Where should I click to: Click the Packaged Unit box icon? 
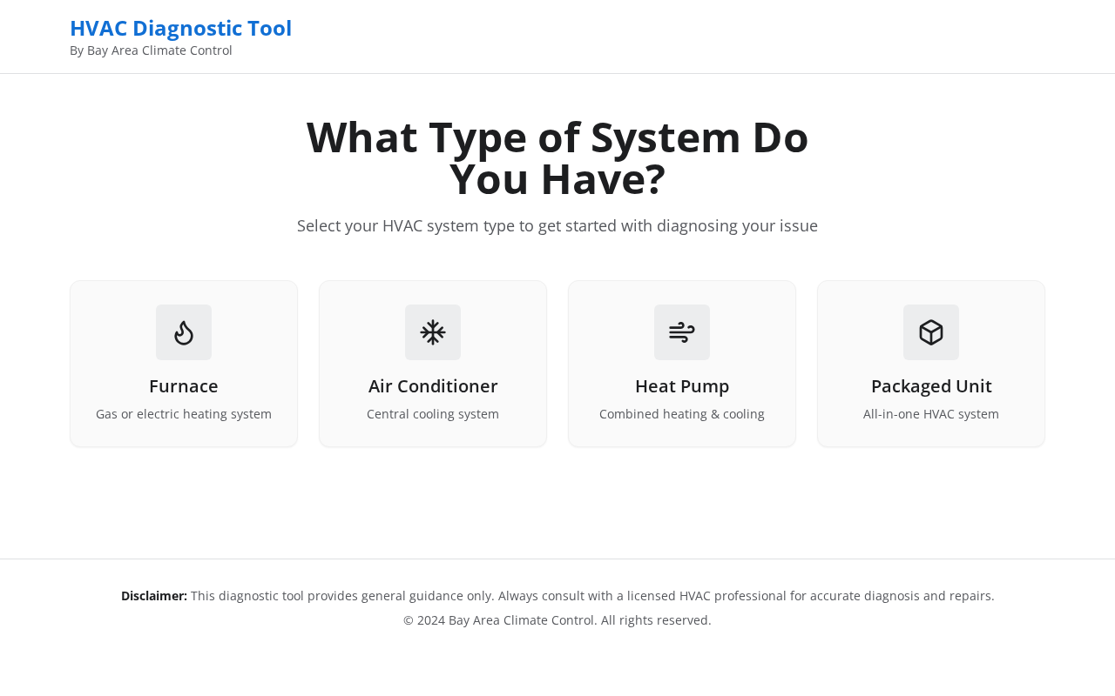click(x=931, y=332)
